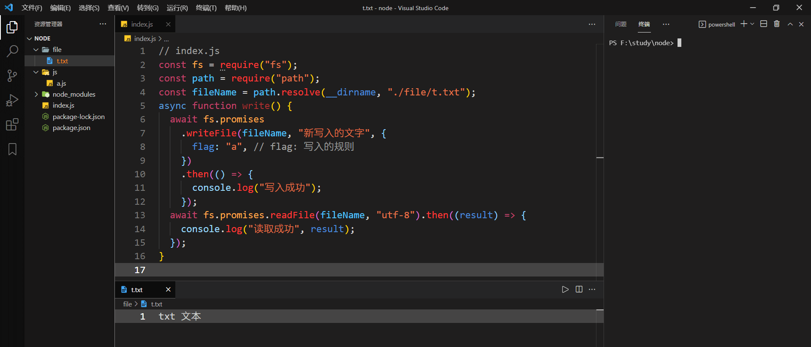The width and height of the screenshot is (811, 347).
Task: Close the terminal panel
Action: pos(801,24)
